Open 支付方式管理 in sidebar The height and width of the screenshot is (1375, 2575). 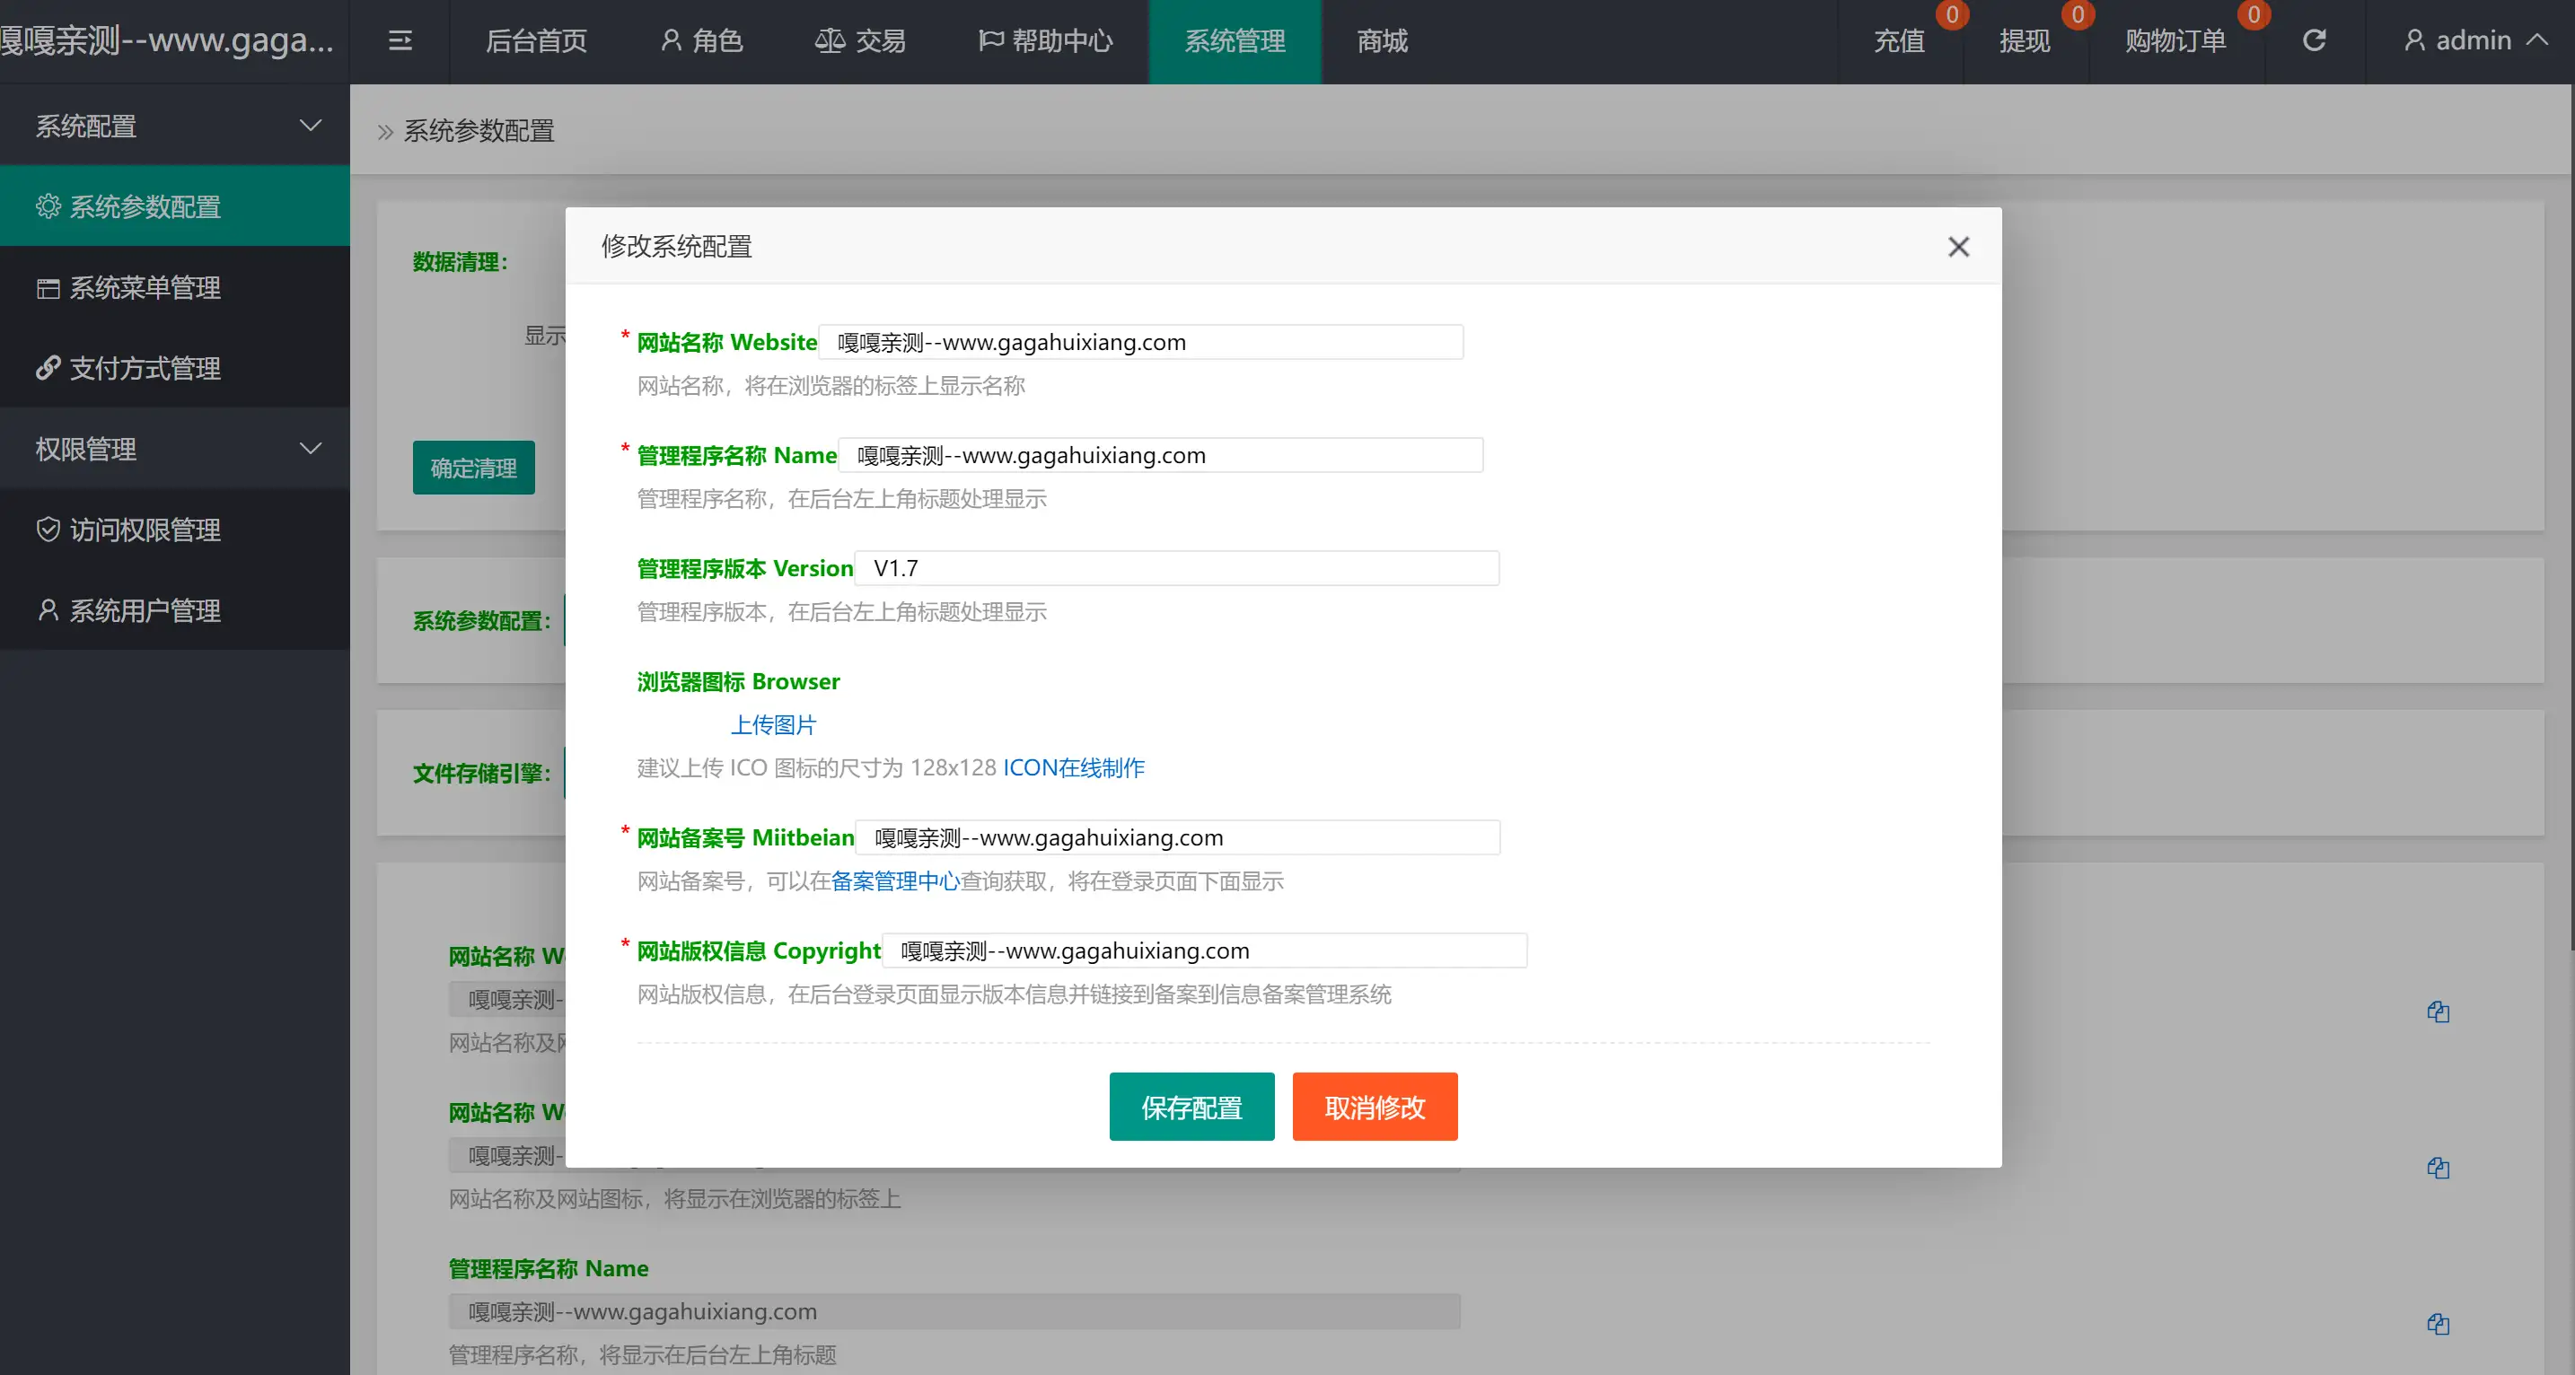pyautogui.click(x=145, y=369)
